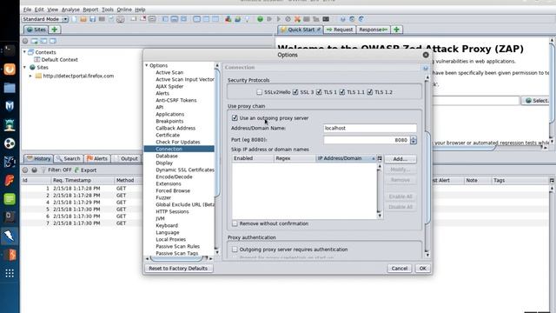
Task: Expand the http://detectportal.firefox.com node
Action: point(30,76)
